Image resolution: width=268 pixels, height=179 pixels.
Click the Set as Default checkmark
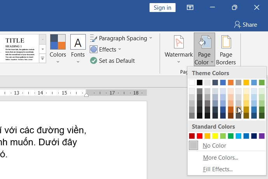[x=94, y=60]
